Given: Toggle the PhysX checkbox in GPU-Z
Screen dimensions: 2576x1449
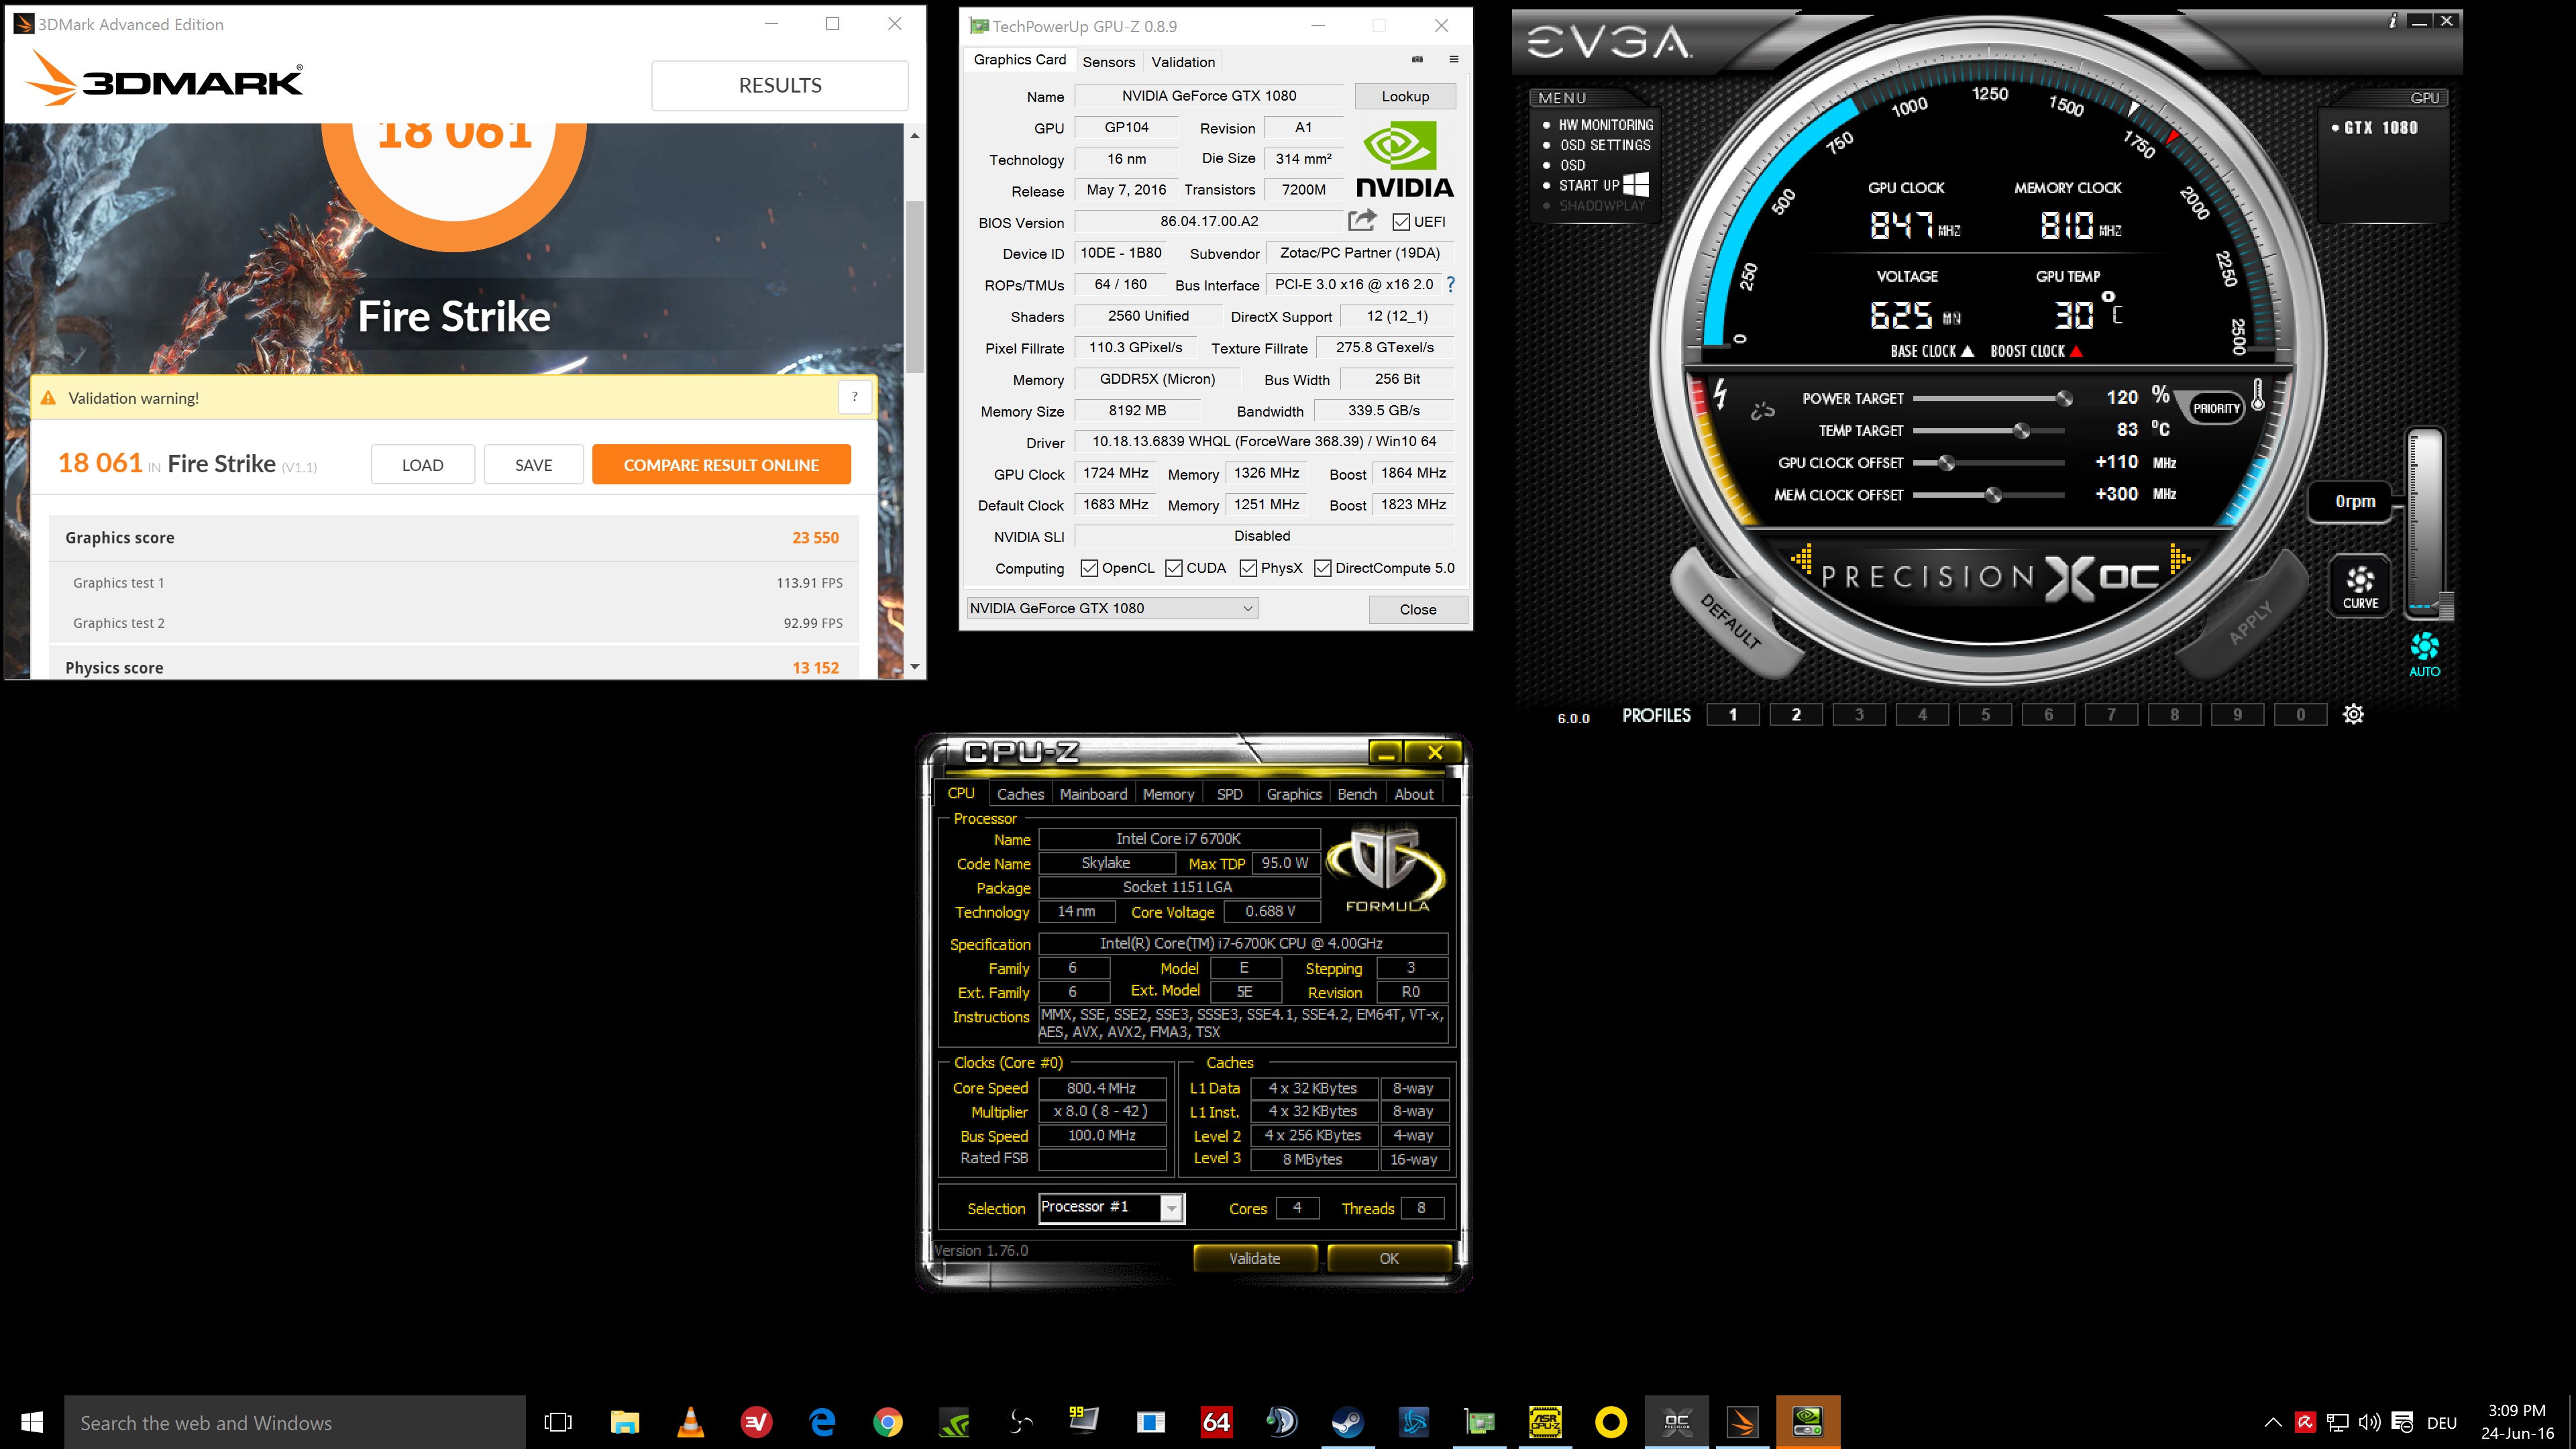Looking at the screenshot, I should click(1247, 568).
